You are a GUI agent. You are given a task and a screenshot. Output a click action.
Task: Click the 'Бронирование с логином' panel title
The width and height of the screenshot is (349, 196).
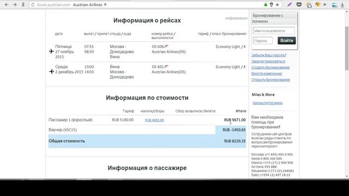pos(268,18)
